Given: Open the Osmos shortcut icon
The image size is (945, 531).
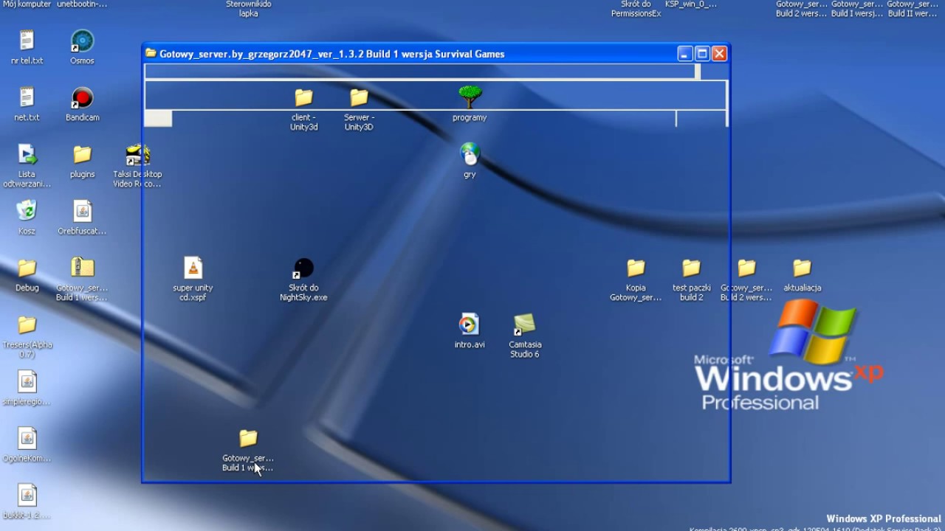Looking at the screenshot, I should tap(82, 41).
